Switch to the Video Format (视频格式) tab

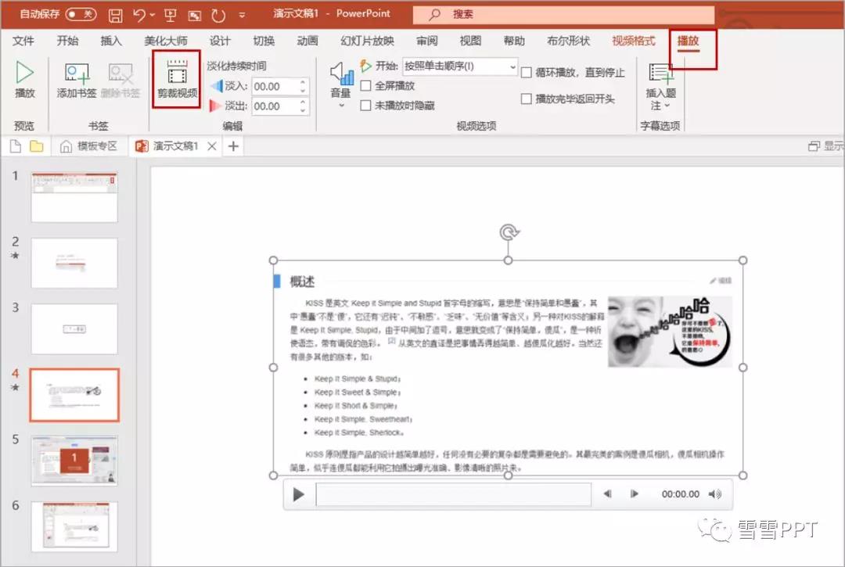point(633,41)
